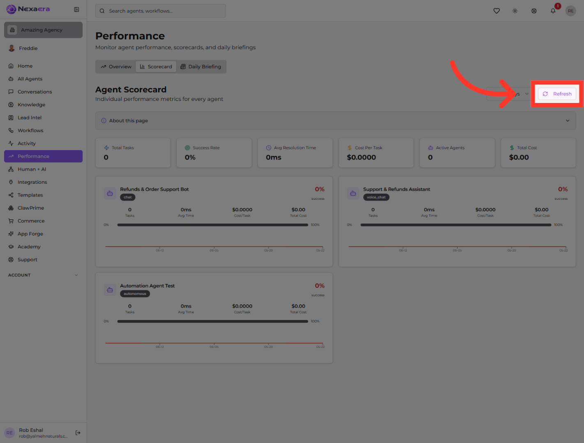Open Lead Intel via the contact icon
Image resolution: width=584 pixels, height=443 pixels.
click(x=11, y=118)
